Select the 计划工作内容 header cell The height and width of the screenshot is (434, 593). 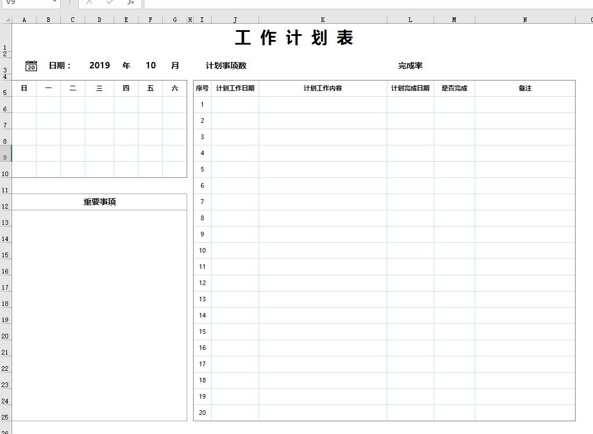tap(322, 88)
